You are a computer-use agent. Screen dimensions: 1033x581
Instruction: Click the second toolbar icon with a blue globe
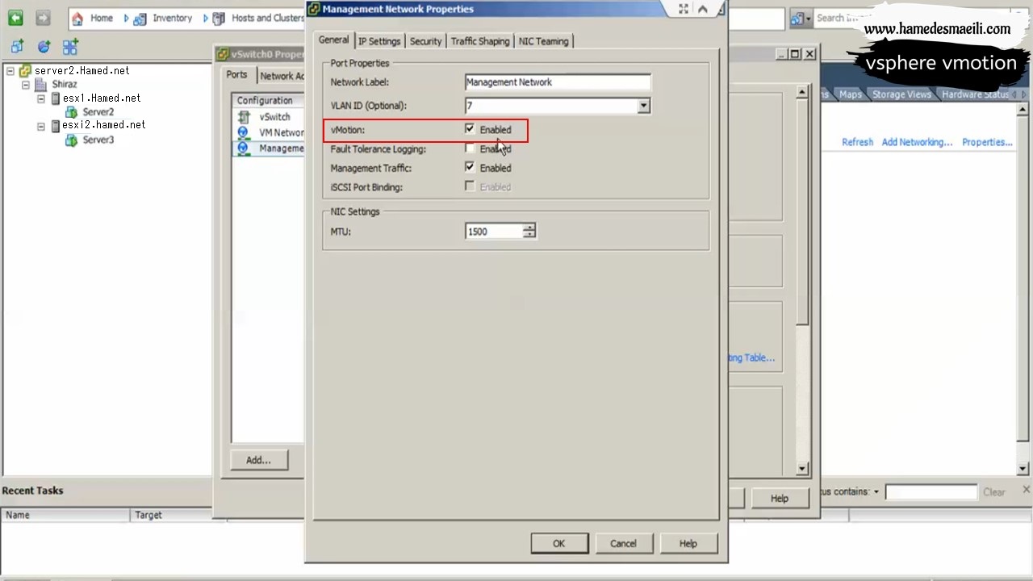coord(44,47)
